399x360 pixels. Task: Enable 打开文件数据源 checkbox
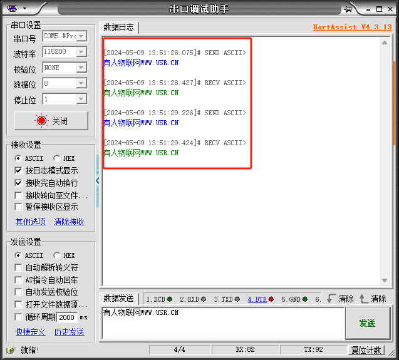point(18,304)
